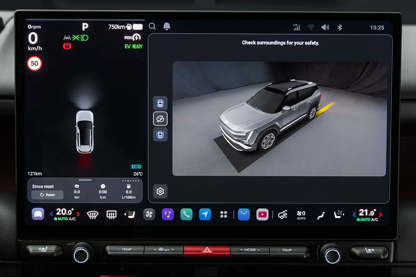Change the airflow direction mode icon
The image size is (416, 277).
coord(321,215)
